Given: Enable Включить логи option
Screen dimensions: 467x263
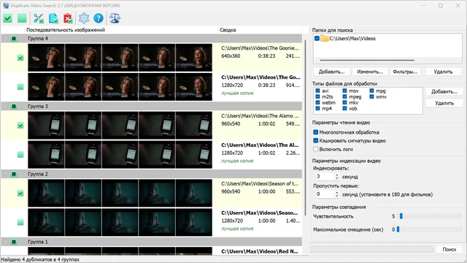Looking at the screenshot, I should click(316, 149).
